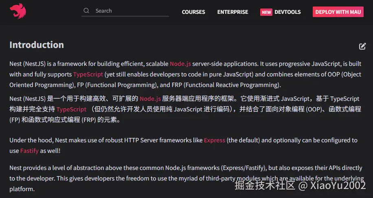373x198 pixels.
Task: Click the DEPLOY WITH MAU button
Action: [x=338, y=12]
